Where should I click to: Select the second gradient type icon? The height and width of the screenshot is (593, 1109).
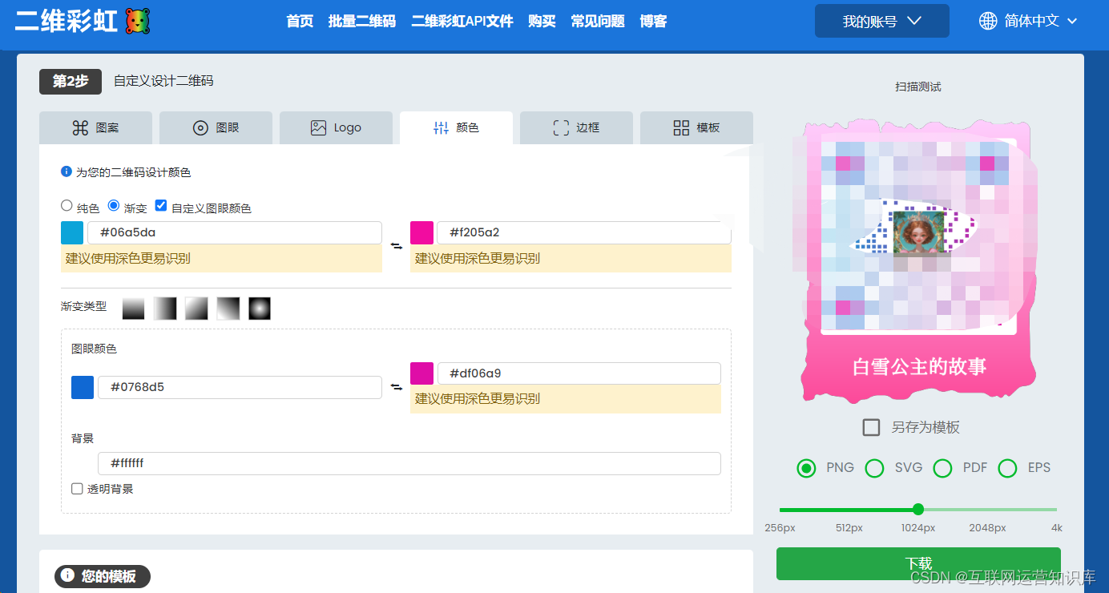[165, 309]
